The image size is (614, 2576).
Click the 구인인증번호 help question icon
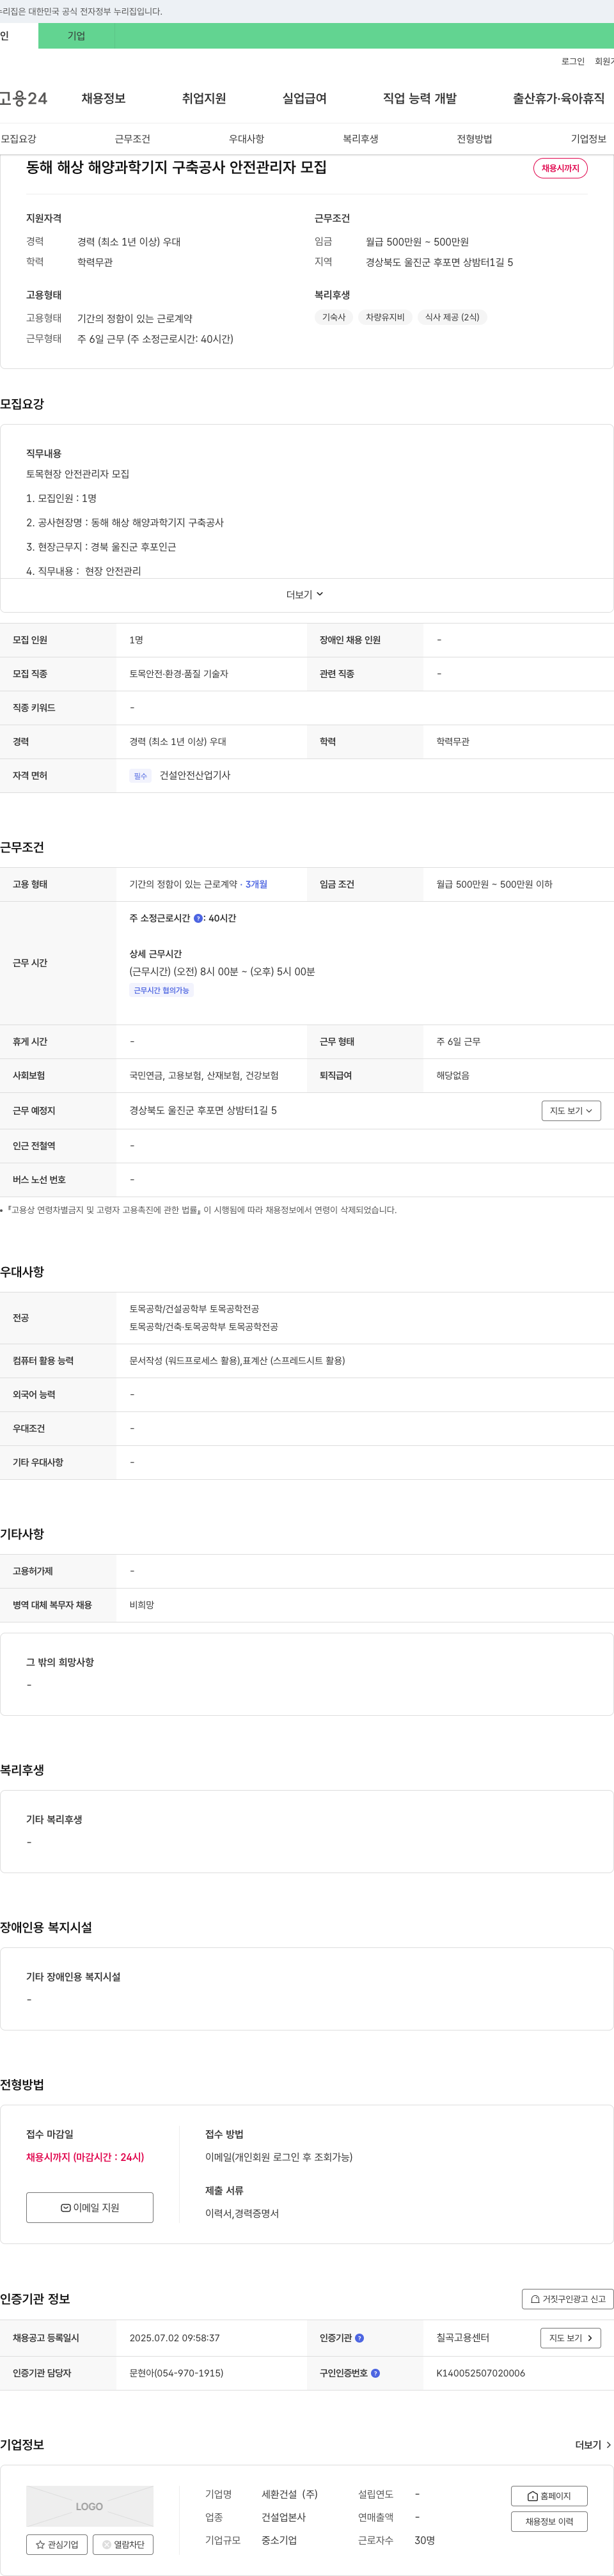pos(376,2373)
